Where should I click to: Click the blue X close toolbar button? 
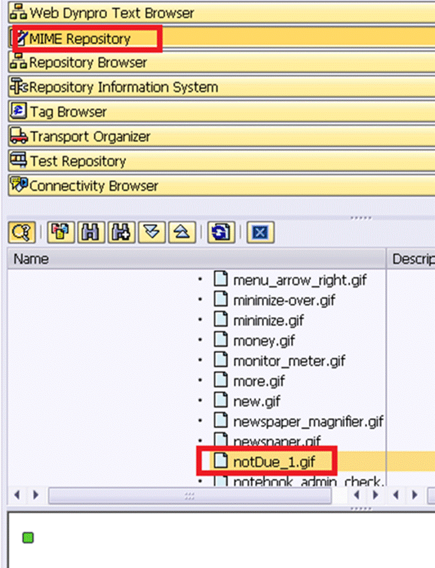tap(260, 232)
